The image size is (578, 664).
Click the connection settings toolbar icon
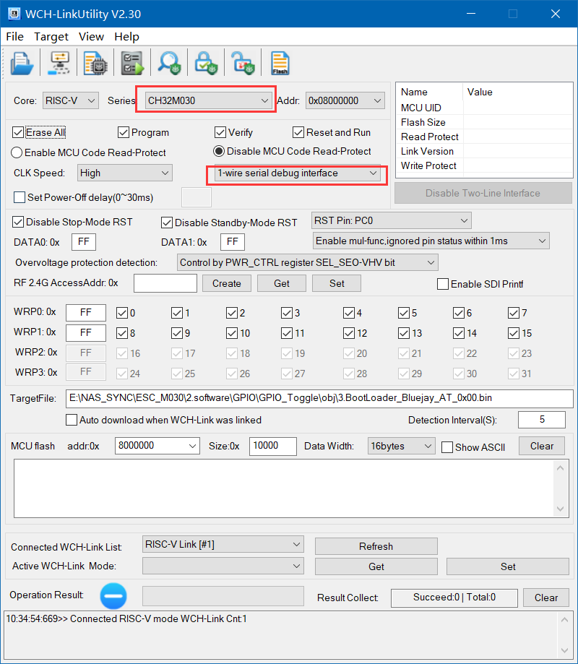[59, 64]
